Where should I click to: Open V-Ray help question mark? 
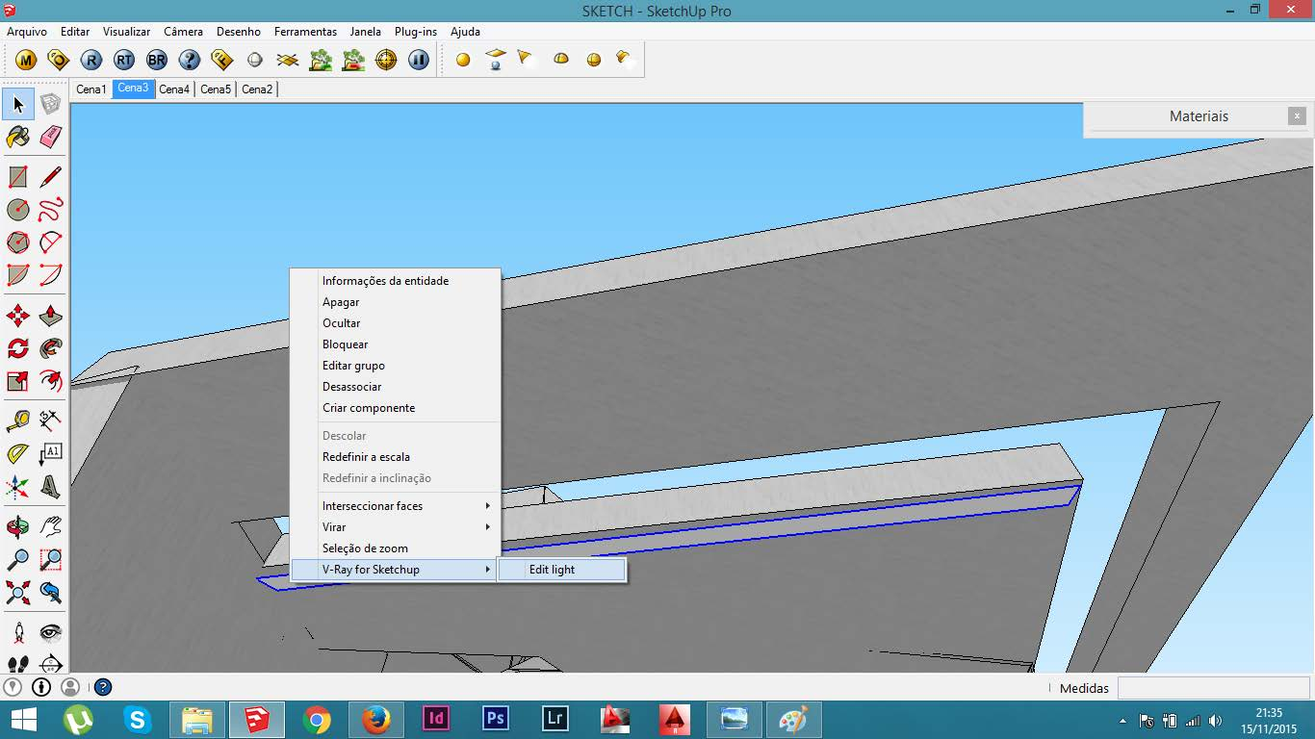pos(189,60)
